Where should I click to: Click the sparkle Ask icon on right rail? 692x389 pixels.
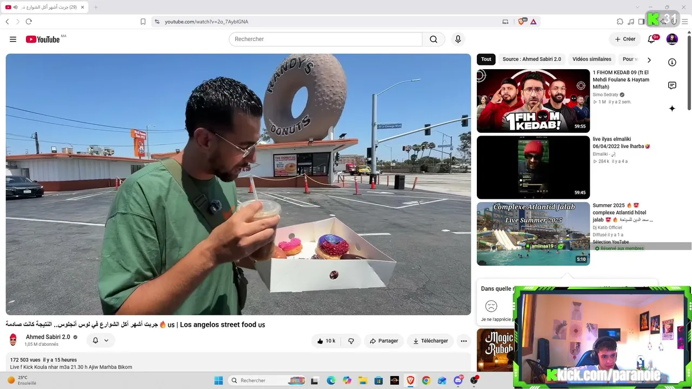pos(672,109)
